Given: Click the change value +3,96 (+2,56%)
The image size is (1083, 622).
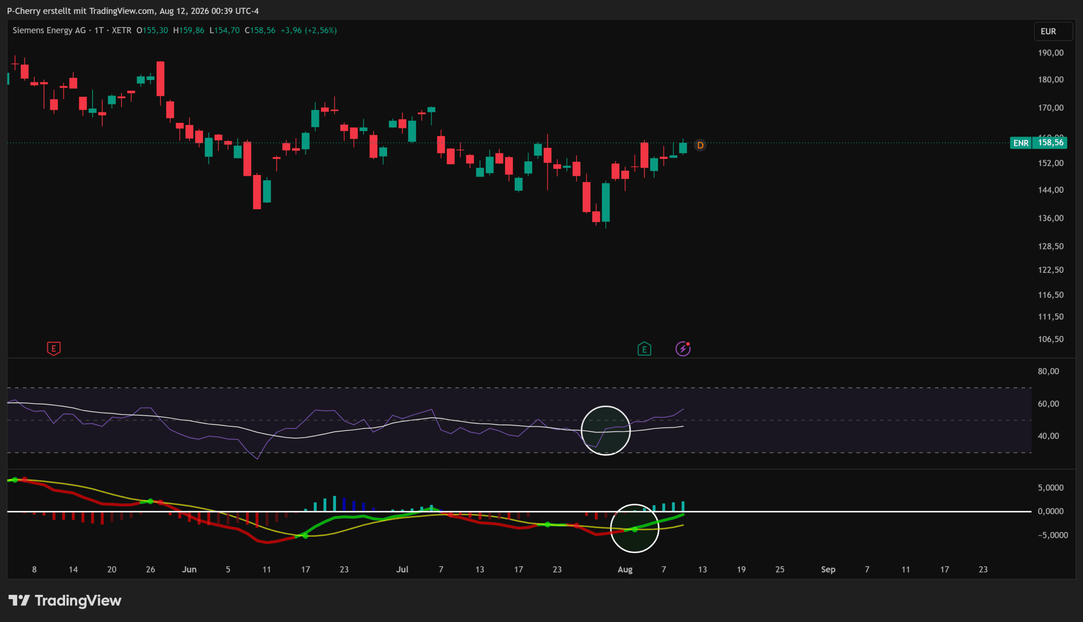Looking at the screenshot, I should click(309, 30).
